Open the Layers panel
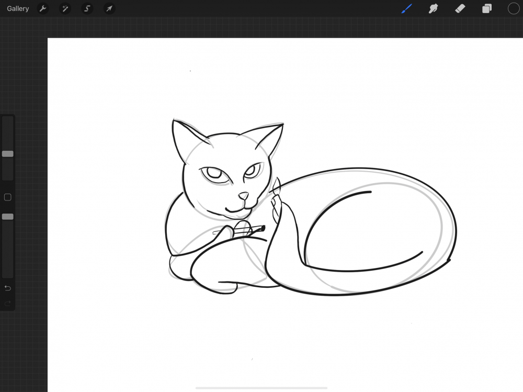The image size is (523, 392). click(x=487, y=9)
